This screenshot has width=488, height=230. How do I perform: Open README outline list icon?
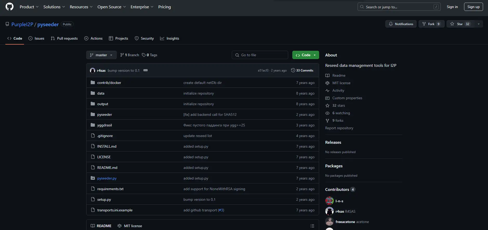coord(312,226)
